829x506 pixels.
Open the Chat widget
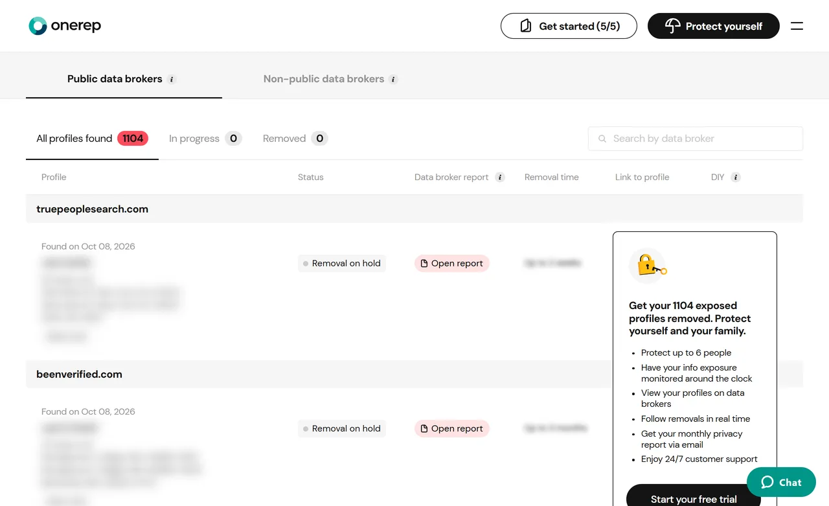(x=781, y=482)
